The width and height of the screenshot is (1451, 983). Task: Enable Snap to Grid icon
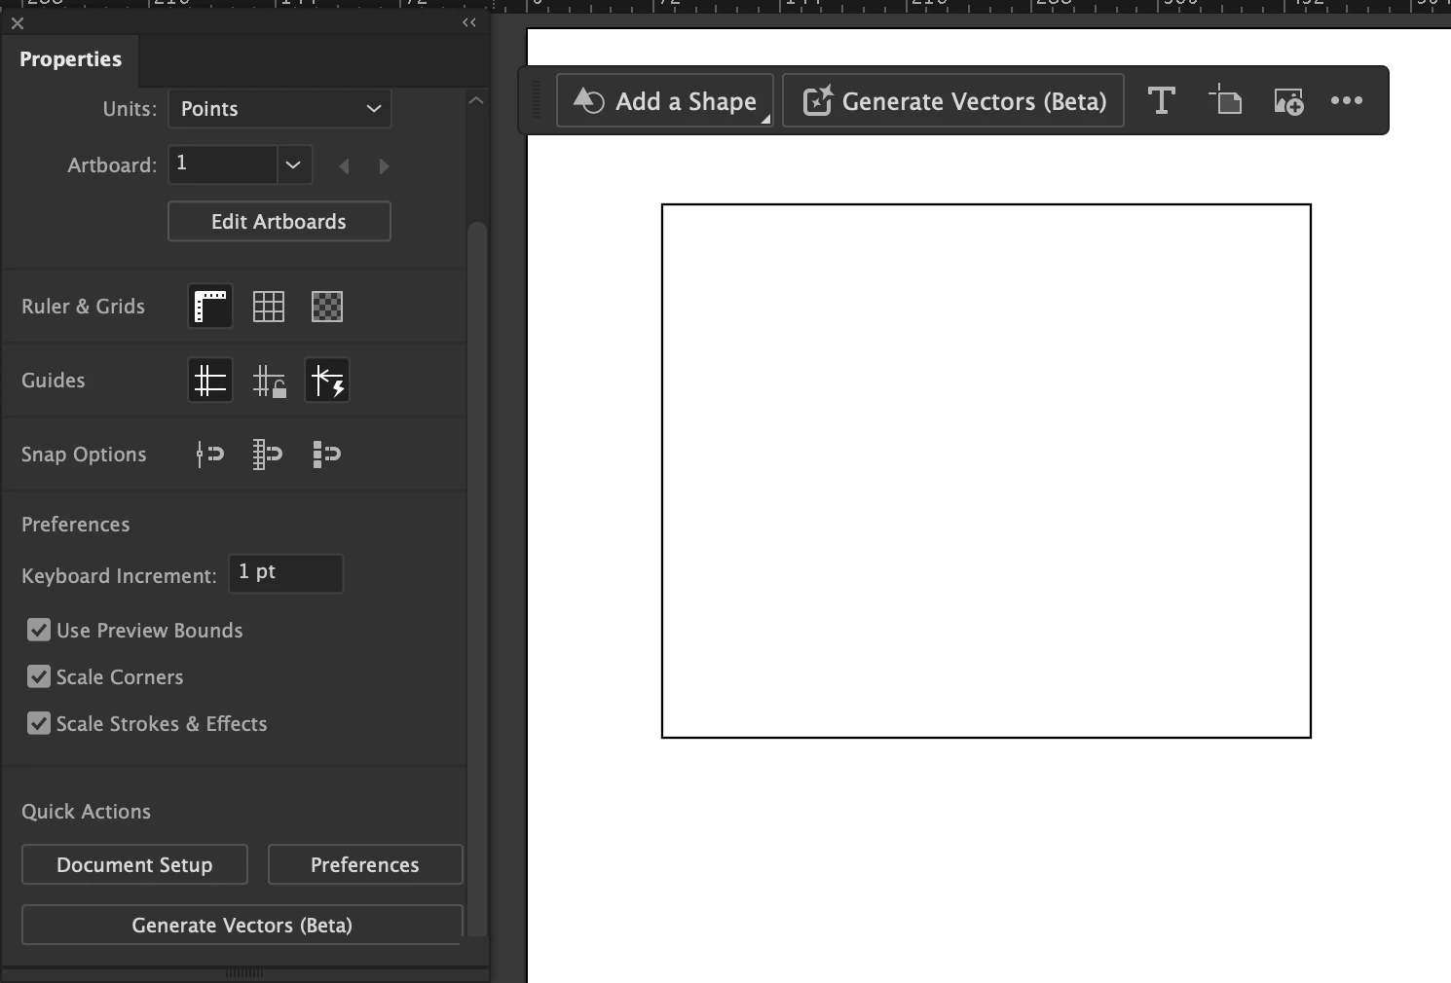[268, 455]
